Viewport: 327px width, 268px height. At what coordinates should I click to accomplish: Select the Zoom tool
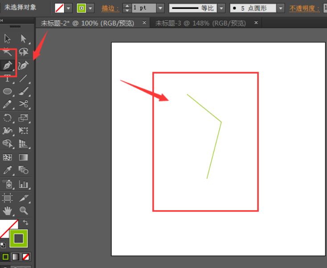[x=23, y=211]
